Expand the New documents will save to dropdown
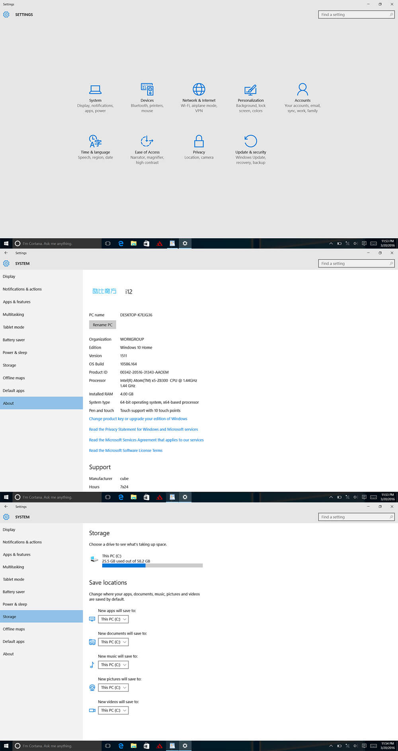The image size is (398, 751). click(113, 642)
